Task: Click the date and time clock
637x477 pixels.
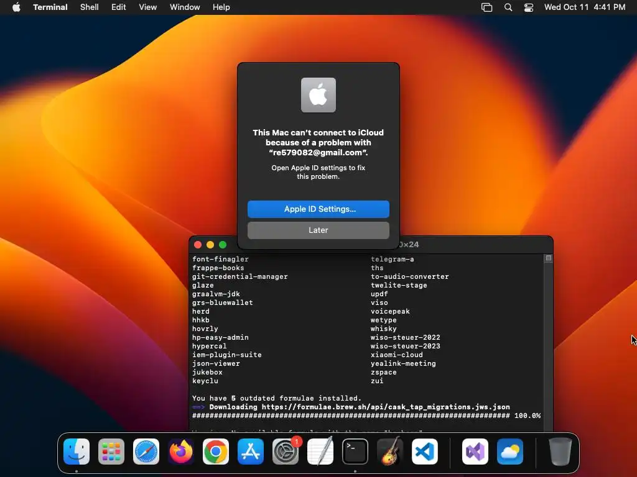Action: click(585, 7)
